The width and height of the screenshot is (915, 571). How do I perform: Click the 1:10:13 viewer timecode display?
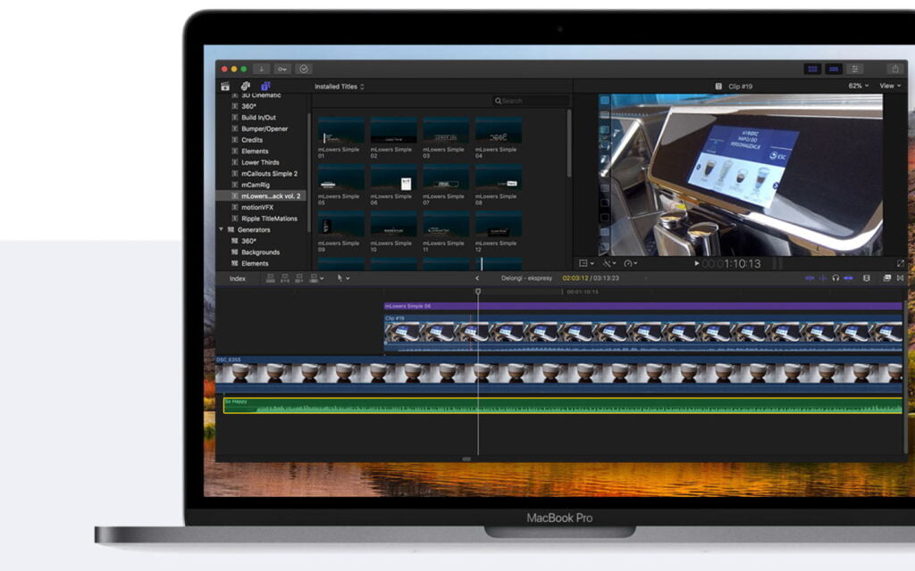coord(732,264)
